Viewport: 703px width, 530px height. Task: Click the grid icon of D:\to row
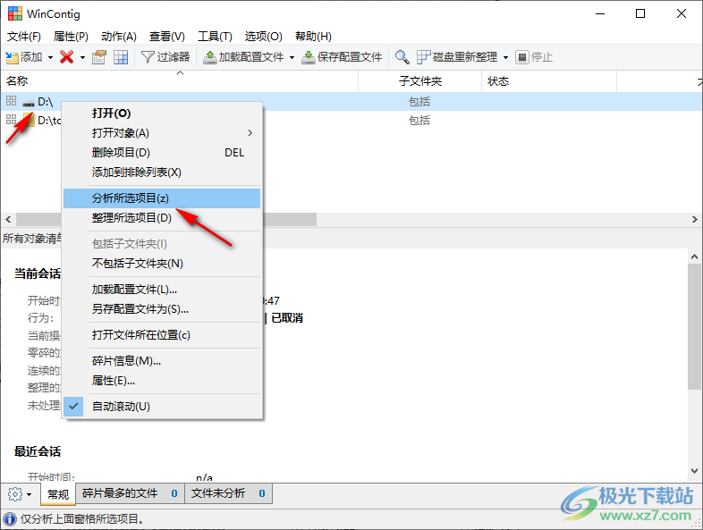[12, 120]
